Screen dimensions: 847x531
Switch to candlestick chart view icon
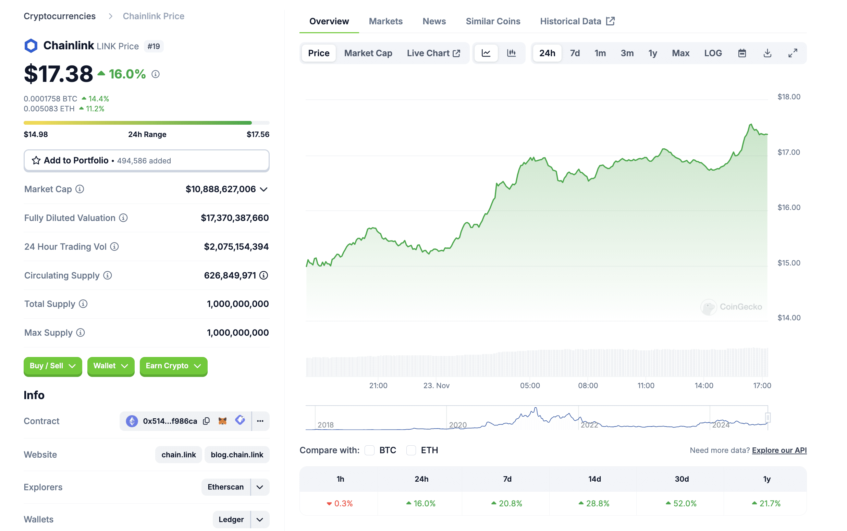coord(511,53)
